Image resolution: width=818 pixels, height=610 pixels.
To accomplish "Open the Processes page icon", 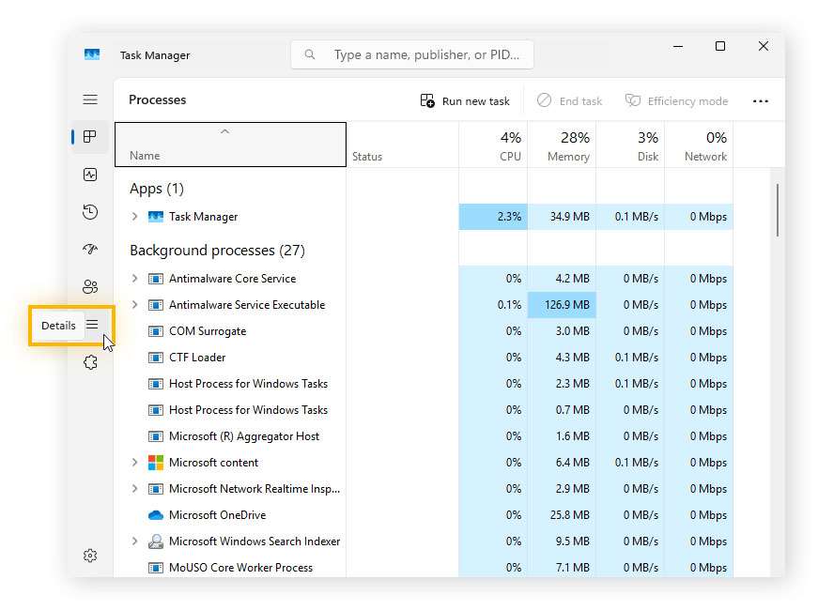I will tap(90, 136).
